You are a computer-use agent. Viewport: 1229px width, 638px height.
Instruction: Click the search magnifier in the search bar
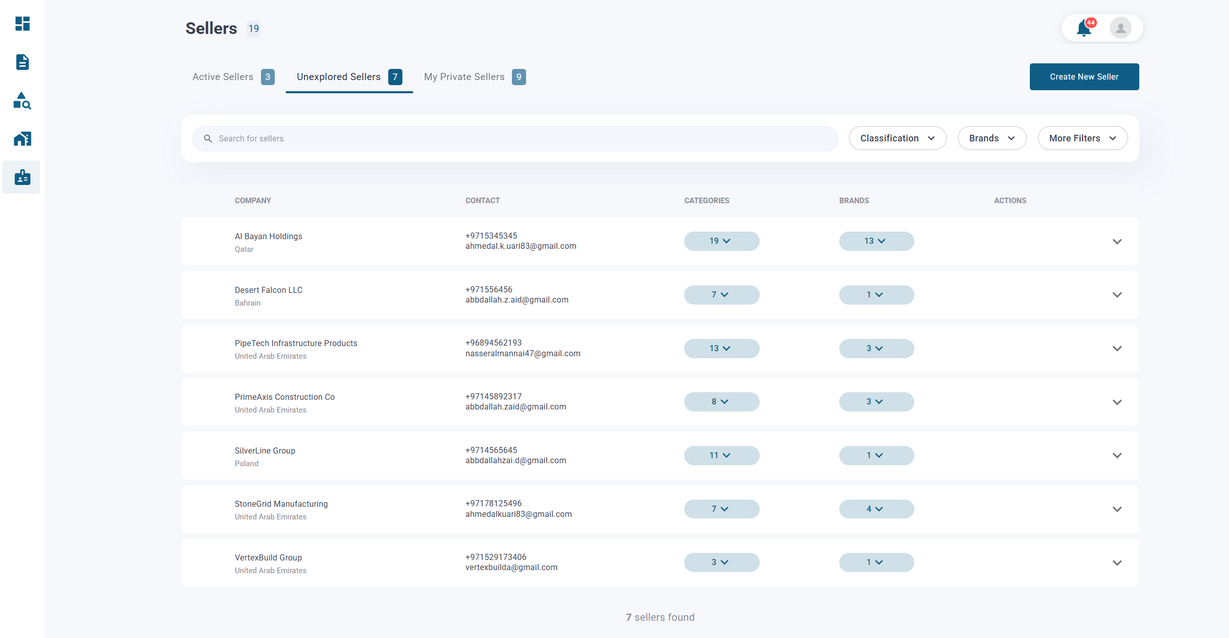coord(208,138)
